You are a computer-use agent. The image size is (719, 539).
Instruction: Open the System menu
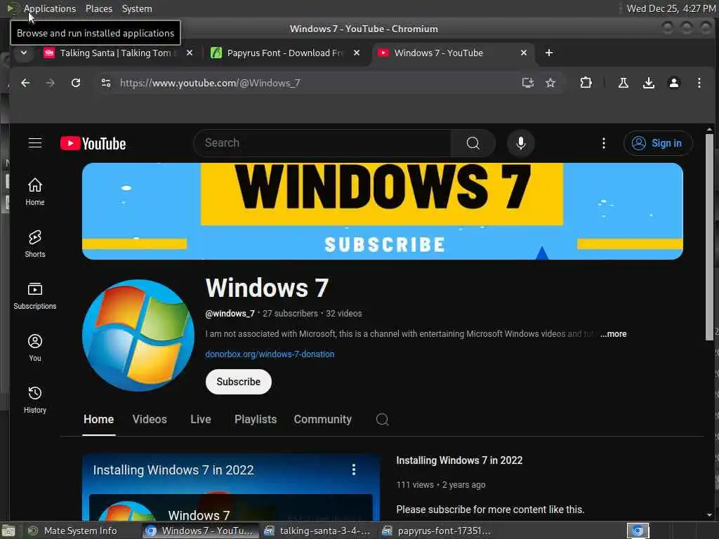(x=137, y=8)
